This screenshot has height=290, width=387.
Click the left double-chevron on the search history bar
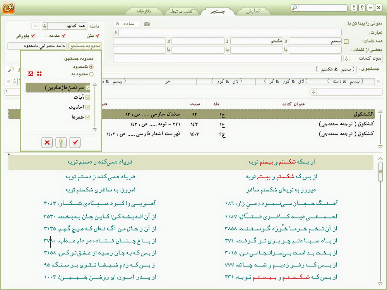(9, 81)
